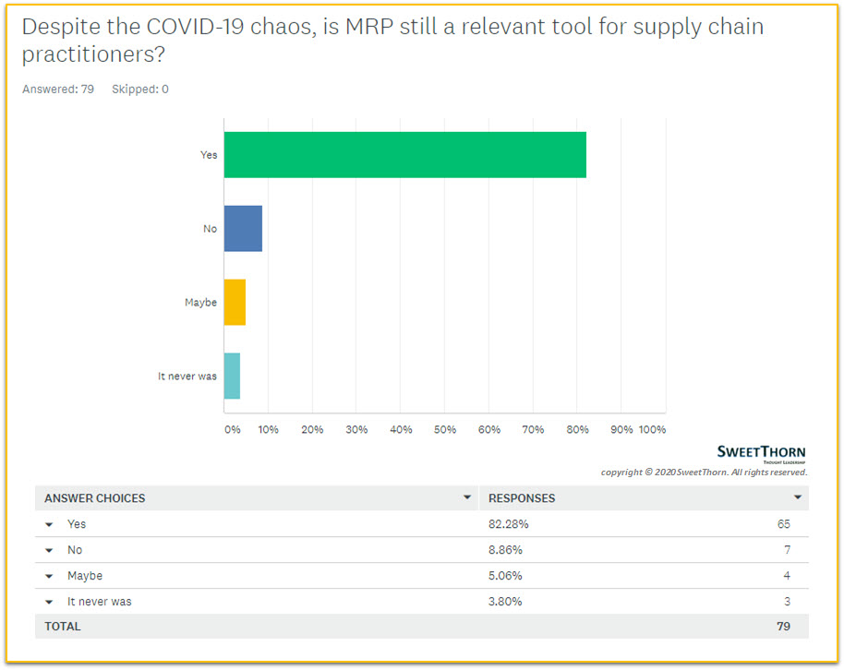Open the Responses column sort dropdown
The image size is (844, 670).
pos(798,497)
